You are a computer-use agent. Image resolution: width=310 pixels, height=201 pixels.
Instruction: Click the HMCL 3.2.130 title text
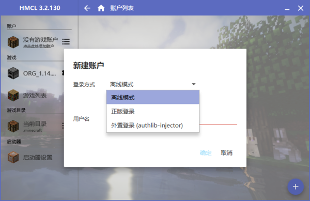click(x=40, y=8)
